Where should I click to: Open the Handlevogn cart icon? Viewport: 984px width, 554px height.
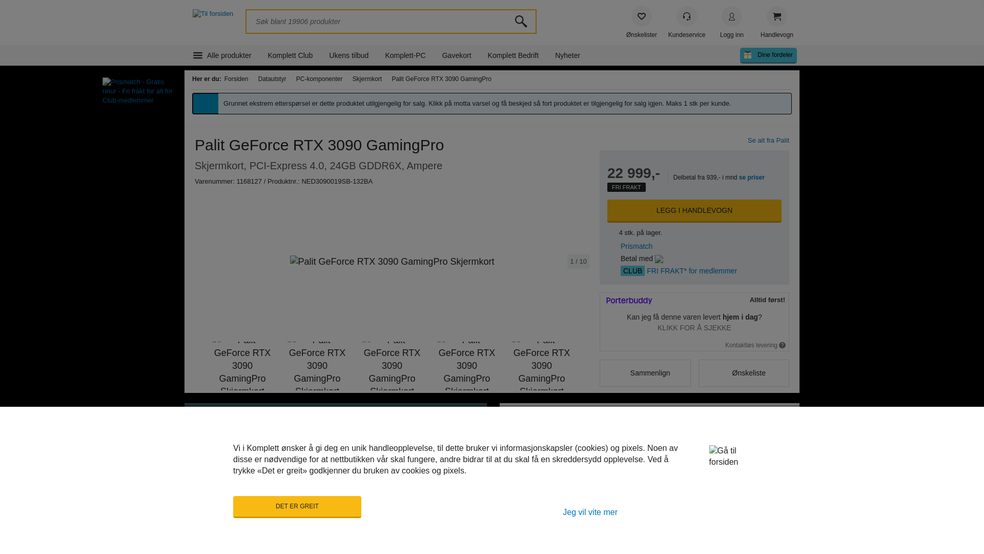pos(776,16)
